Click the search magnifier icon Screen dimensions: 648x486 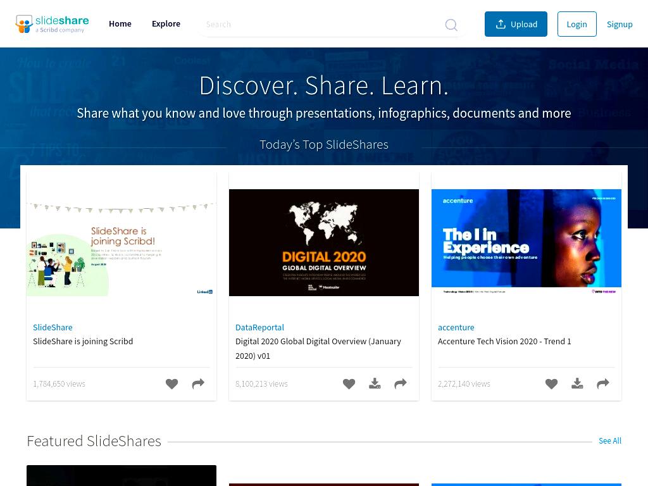(x=451, y=25)
